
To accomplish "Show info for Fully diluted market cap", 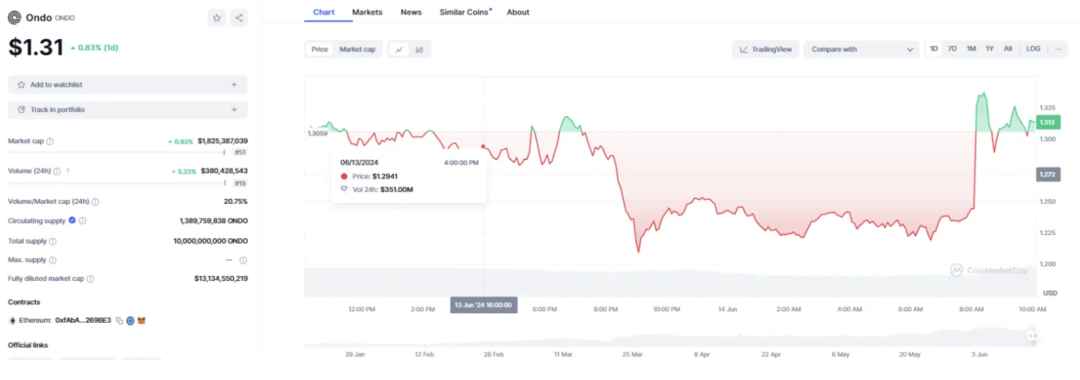I will pos(90,279).
